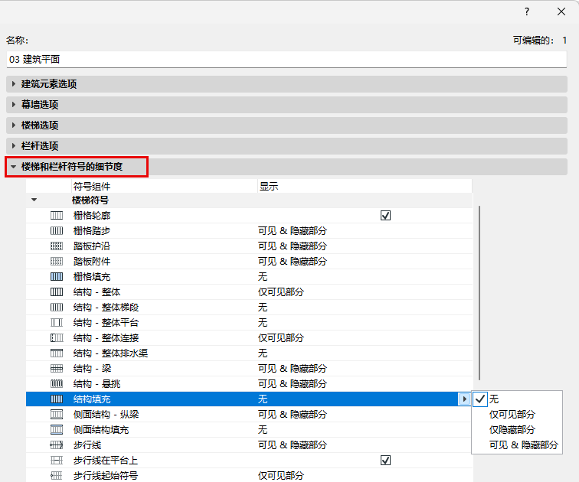Click the 侧面结构 - 纵梁 row icon
The image size is (579, 482).
point(57,415)
